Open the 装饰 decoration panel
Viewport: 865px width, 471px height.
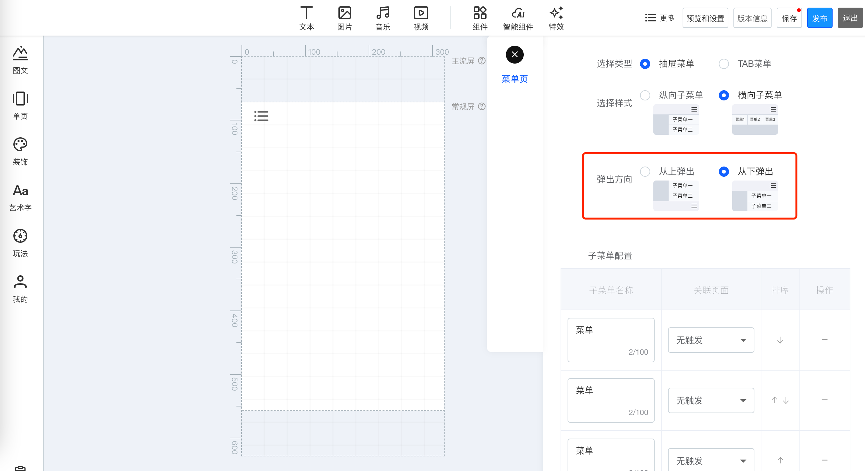point(20,152)
